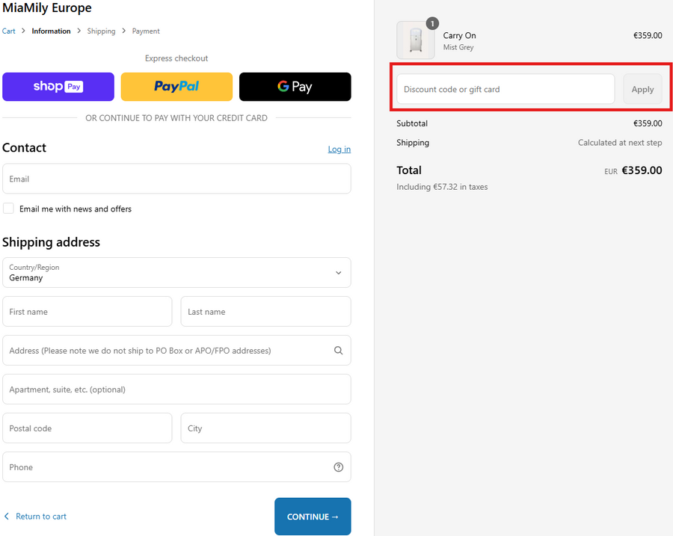Apply the discount code
673x536 pixels.
click(x=642, y=89)
